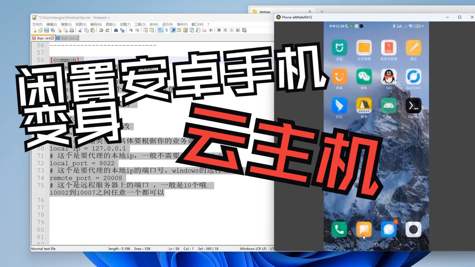Close the frpc.ini tab

(x=76, y=38)
